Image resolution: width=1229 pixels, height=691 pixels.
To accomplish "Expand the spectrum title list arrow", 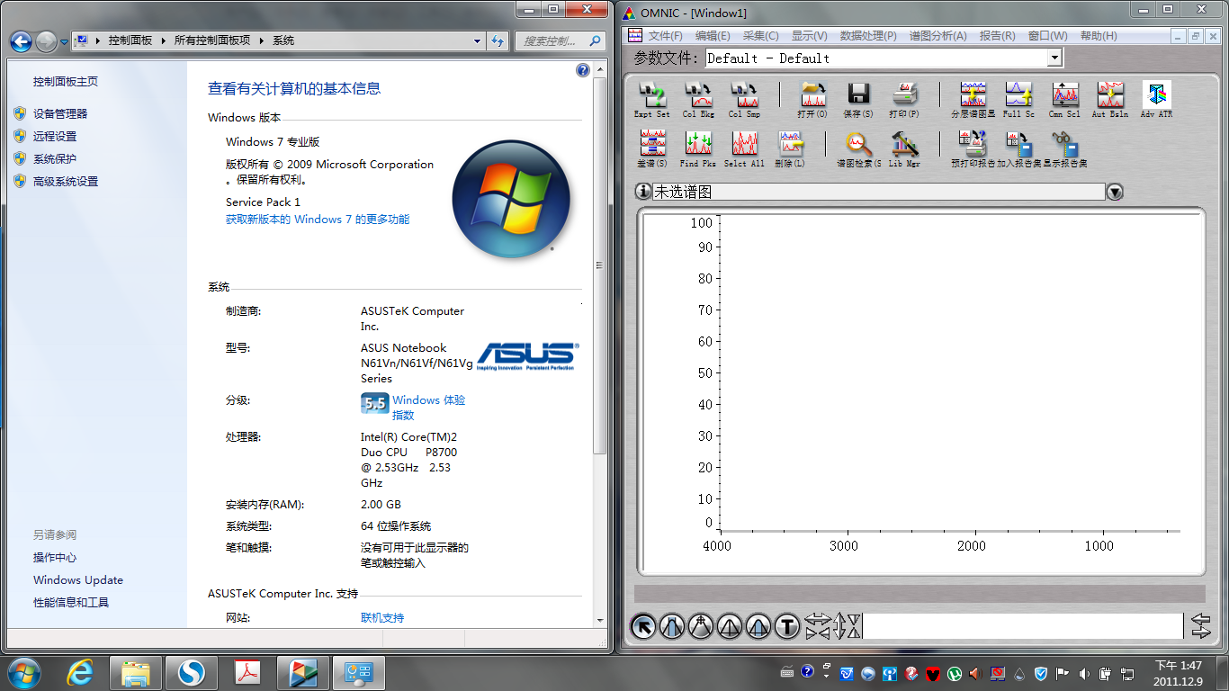I will [x=1115, y=192].
